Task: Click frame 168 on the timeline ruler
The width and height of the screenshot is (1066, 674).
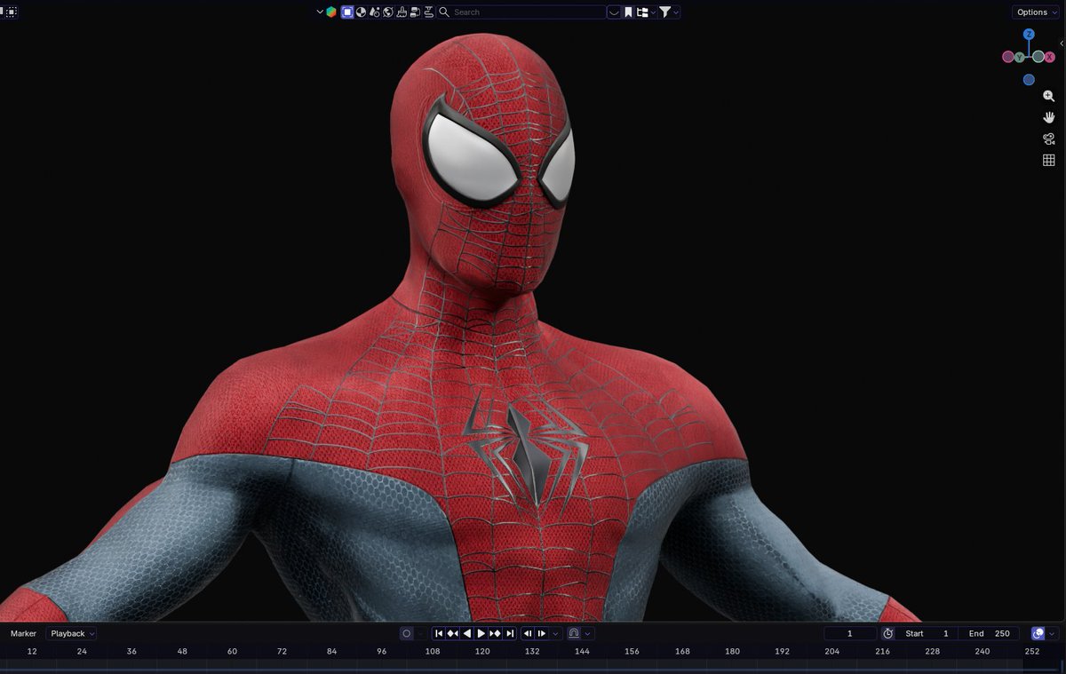Action: pyautogui.click(x=682, y=651)
